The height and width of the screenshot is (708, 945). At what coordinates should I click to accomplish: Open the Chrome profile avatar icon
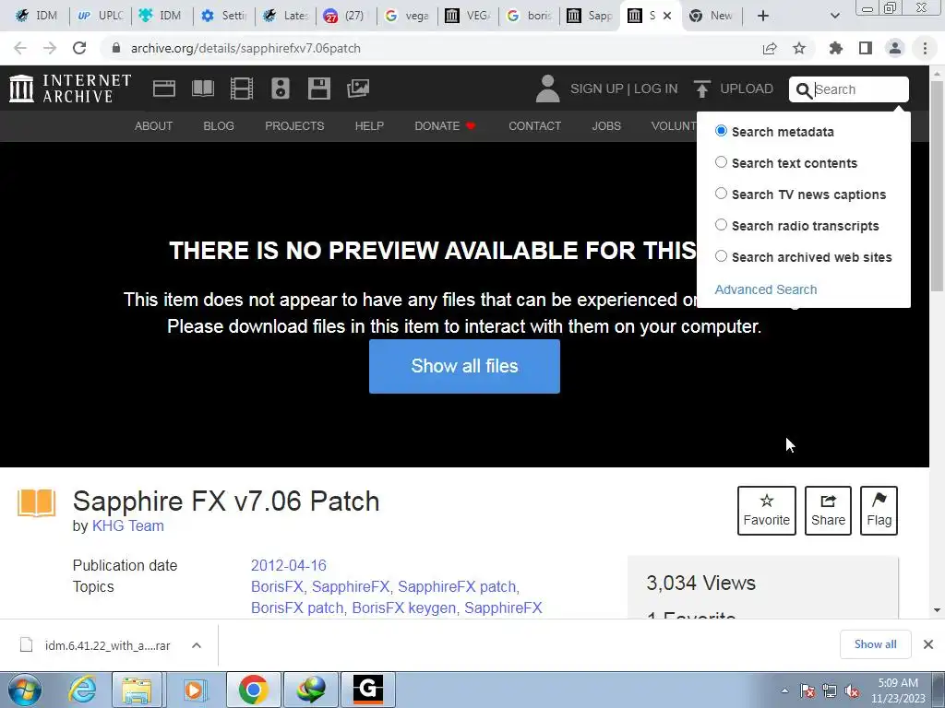click(895, 48)
